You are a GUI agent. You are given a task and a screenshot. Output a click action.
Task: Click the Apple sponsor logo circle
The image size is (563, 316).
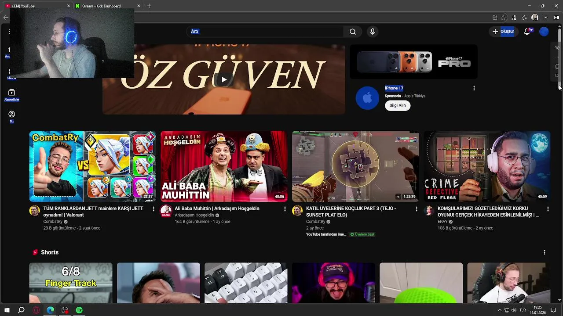point(367,98)
